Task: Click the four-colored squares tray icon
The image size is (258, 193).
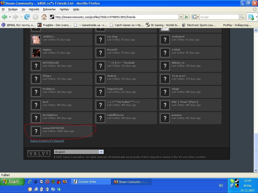Action: coord(237,185)
